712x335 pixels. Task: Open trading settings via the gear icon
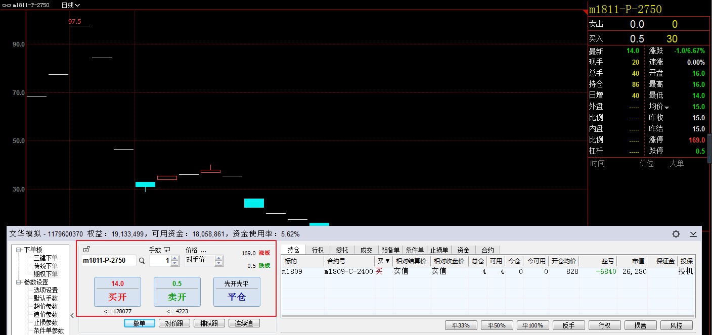pos(676,234)
